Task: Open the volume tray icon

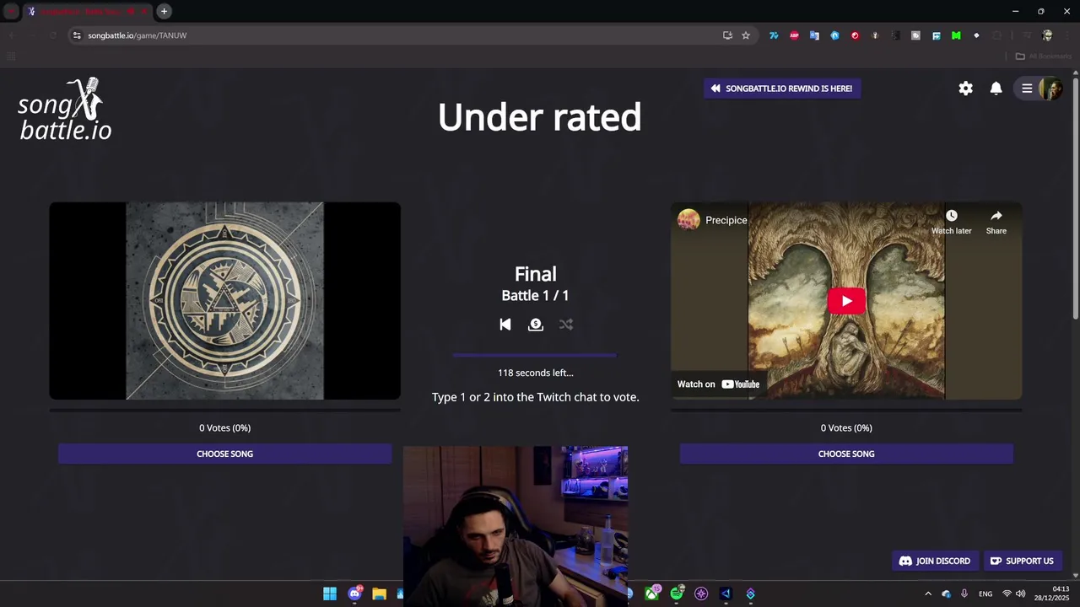Action: coord(1021,594)
